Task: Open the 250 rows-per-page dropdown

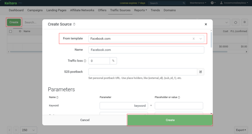Action: (29, 130)
